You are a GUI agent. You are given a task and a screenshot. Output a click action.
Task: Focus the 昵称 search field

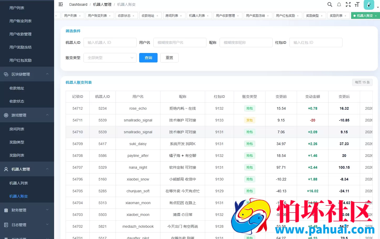click(x=246, y=43)
